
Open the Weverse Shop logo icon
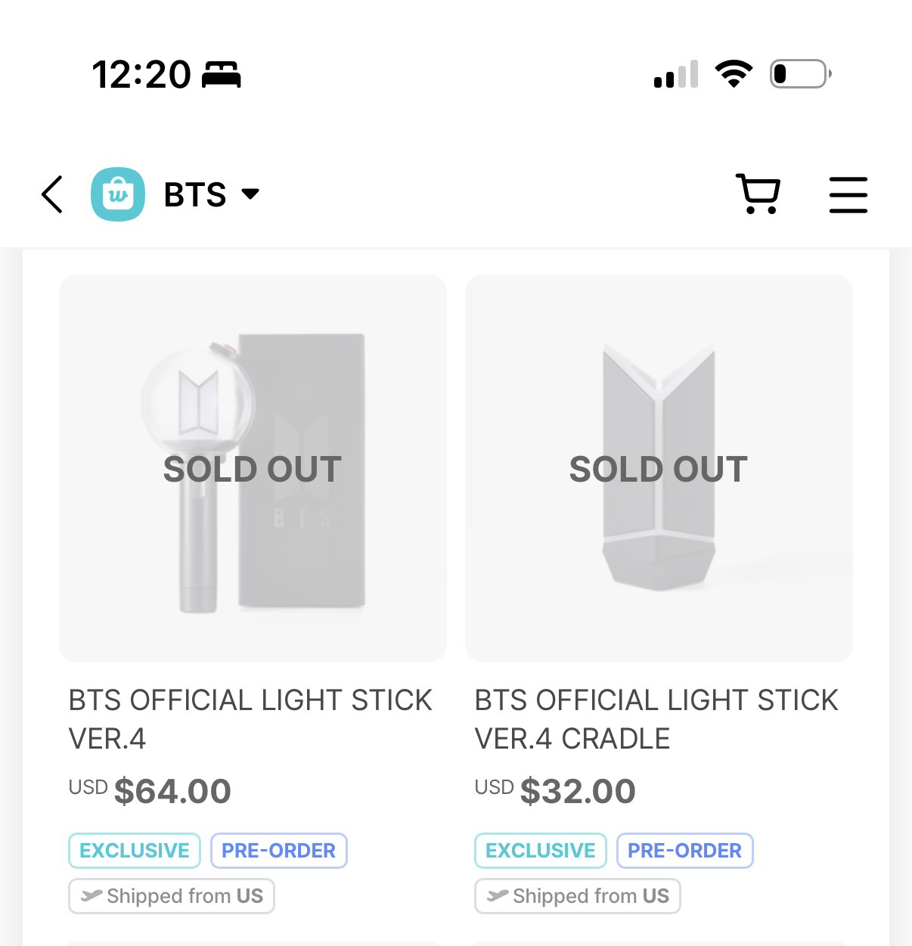coord(117,194)
